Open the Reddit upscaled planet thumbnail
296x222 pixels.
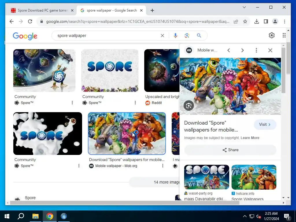click(162, 71)
